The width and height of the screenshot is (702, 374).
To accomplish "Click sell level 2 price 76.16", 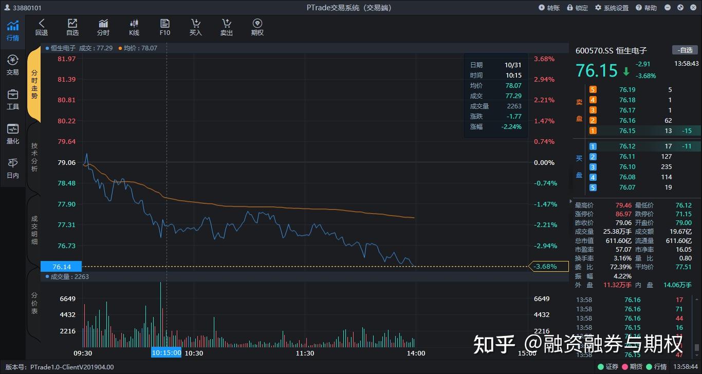I will coord(627,120).
